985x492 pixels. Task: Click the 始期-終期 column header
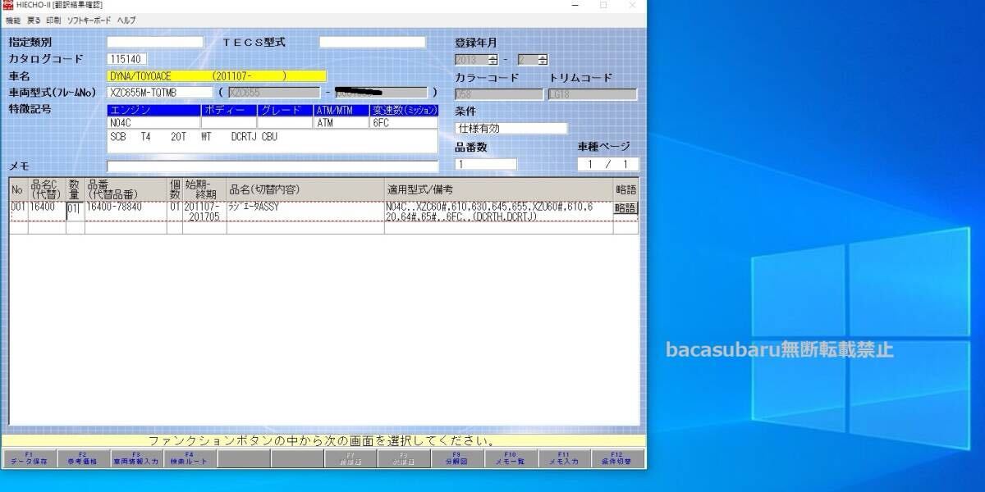coord(204,189)
